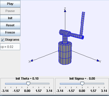Click the Init Sigma slider thumb

[82, 84]
